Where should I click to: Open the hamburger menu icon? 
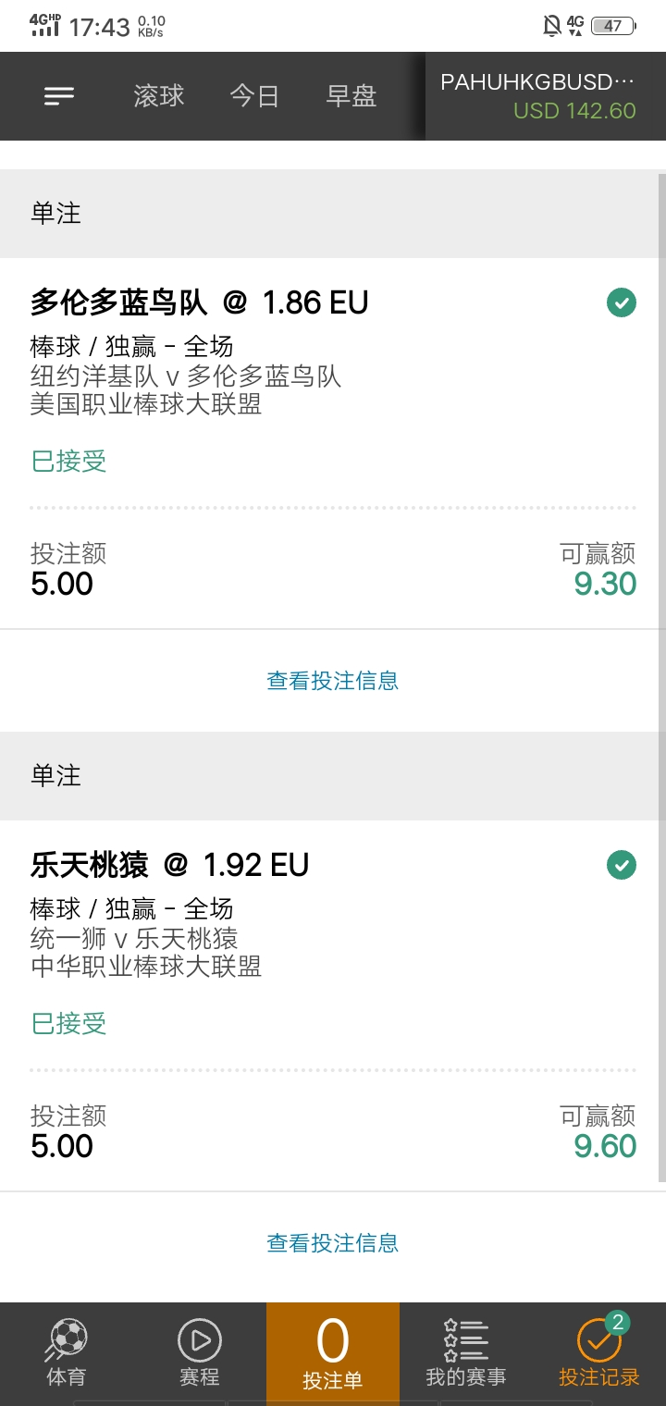tap(59, 95)
